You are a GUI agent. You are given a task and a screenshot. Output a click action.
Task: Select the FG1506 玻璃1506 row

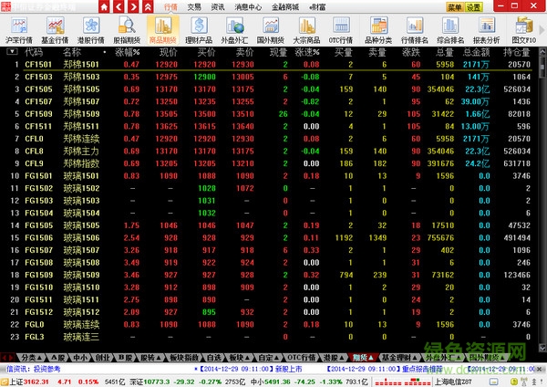point(268,237)
